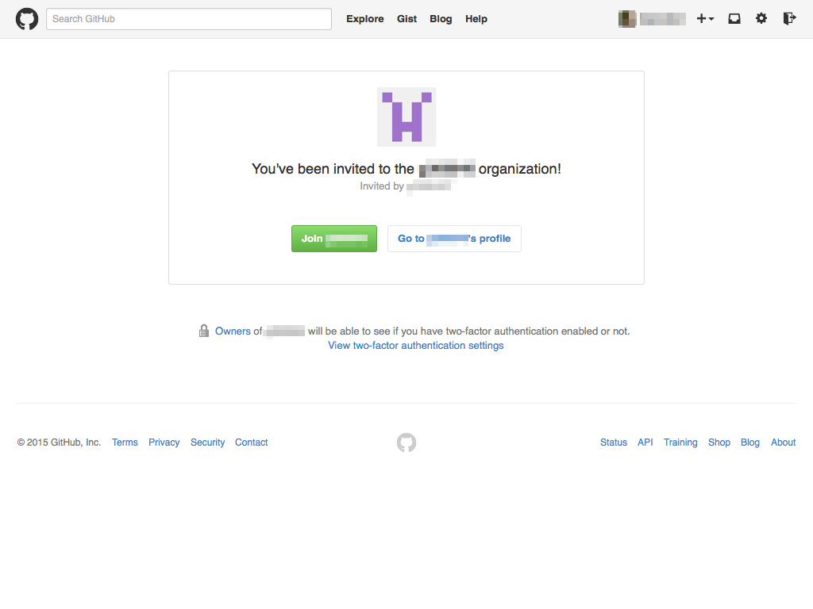Screen dimensions: 813x609
Task: Click the GitHub Octocat logo in header
Action: [27, 19]
